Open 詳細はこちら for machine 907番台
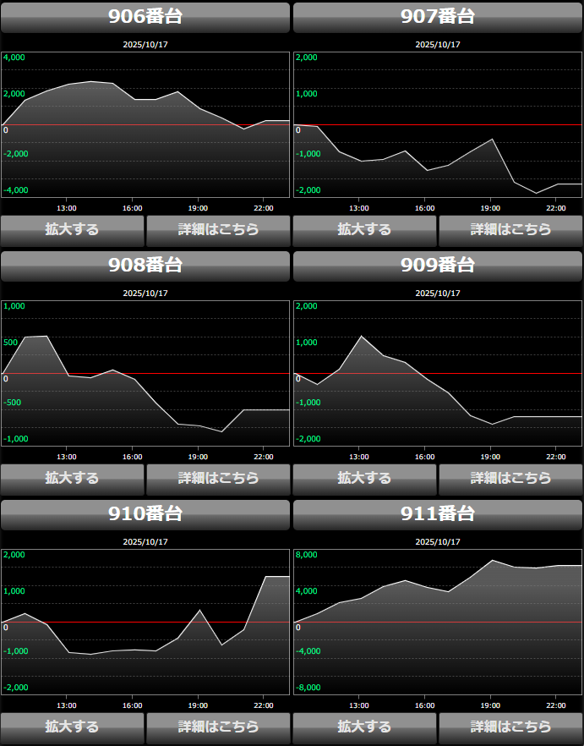The height and width of the screenshot is (746, 584). click(x=510, y=229)
